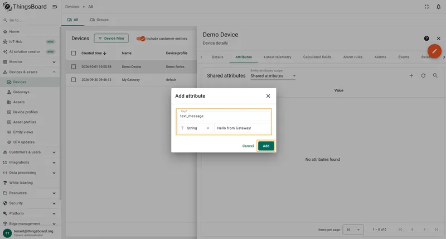Open Asset profiles page
Image resolution: width=446 pixels, height=239 pixels.
click(x=30, y=122)
